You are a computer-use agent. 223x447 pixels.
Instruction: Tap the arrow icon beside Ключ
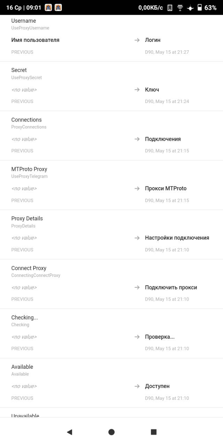(137, 90)
